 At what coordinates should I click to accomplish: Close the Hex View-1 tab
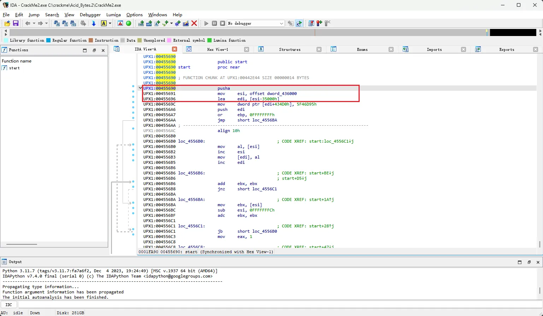pyautogui.click(x=247, y=49)
